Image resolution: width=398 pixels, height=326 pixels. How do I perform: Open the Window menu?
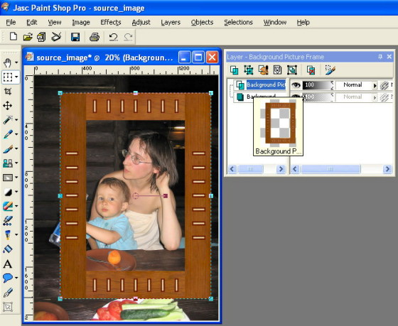click(275, 22)
